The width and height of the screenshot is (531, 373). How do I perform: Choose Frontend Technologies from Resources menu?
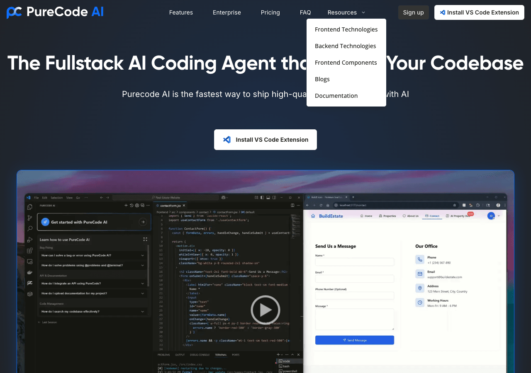(346, 29)
